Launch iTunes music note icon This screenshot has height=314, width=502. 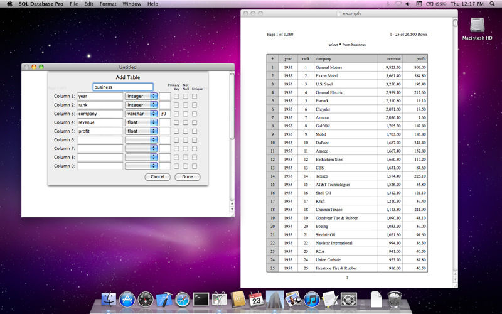tap(311, 300)
